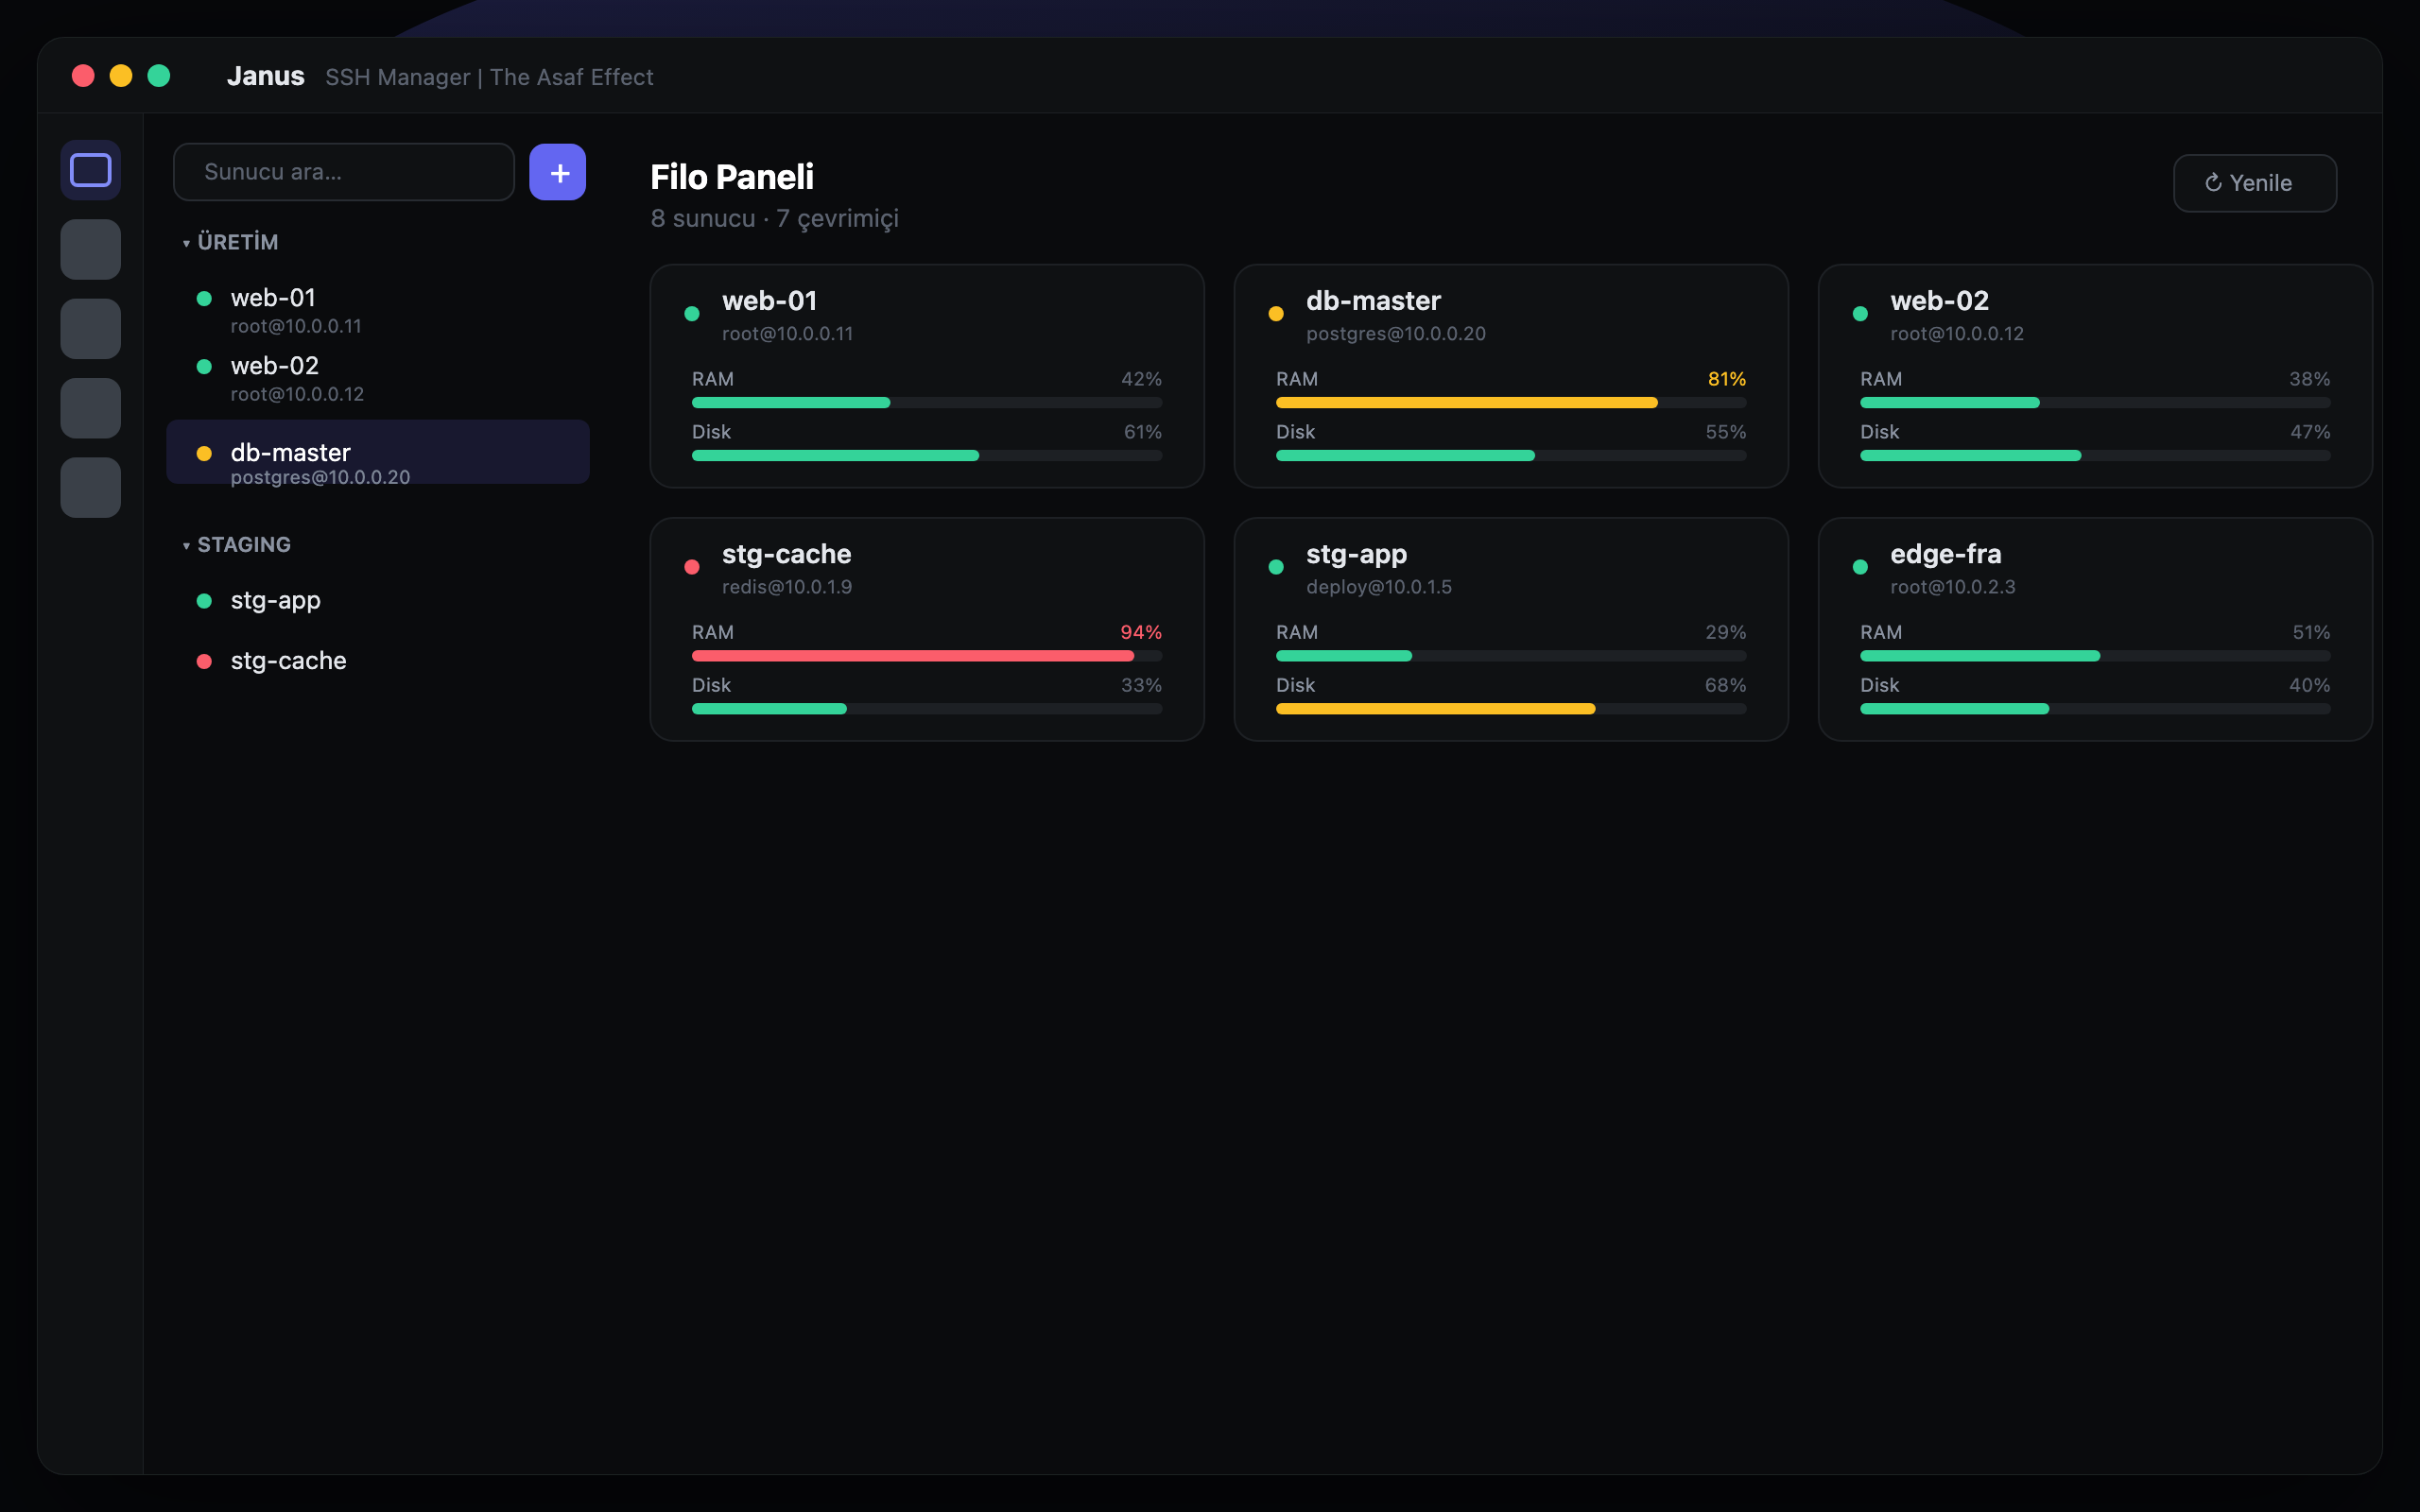
Task: Click the web-02 RAM usage bar
Action: tap(2095, 403)
